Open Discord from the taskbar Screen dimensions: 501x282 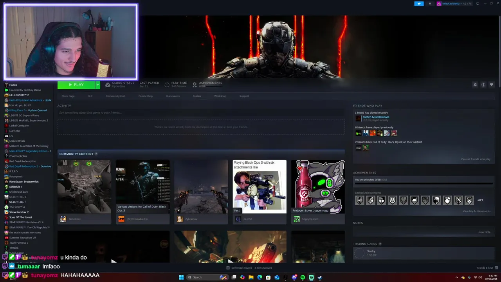click(294, 277)
